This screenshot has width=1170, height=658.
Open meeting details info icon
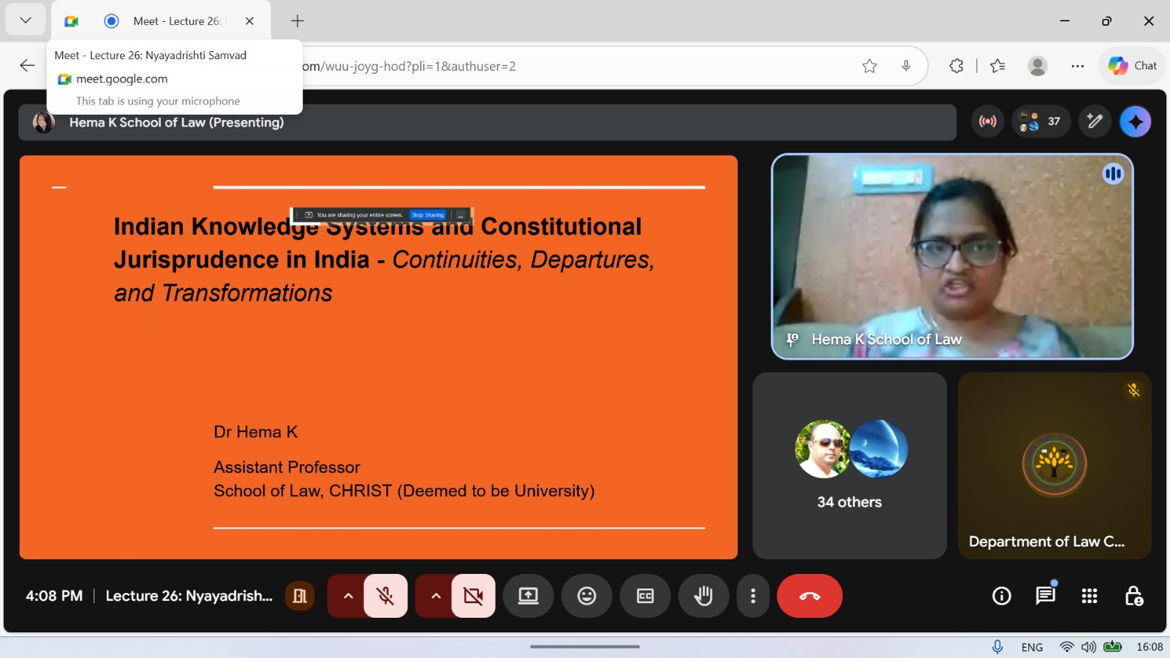[1002, 596]
